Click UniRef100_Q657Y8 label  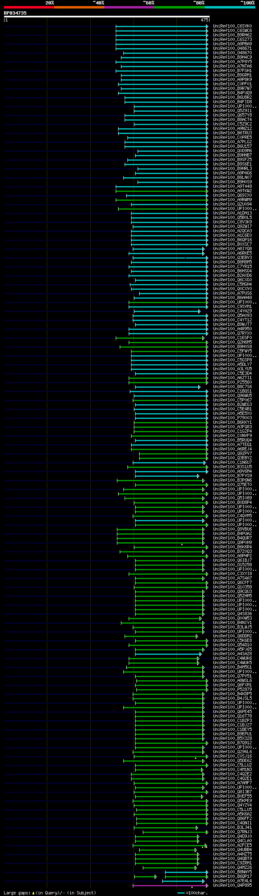(232, 115)
